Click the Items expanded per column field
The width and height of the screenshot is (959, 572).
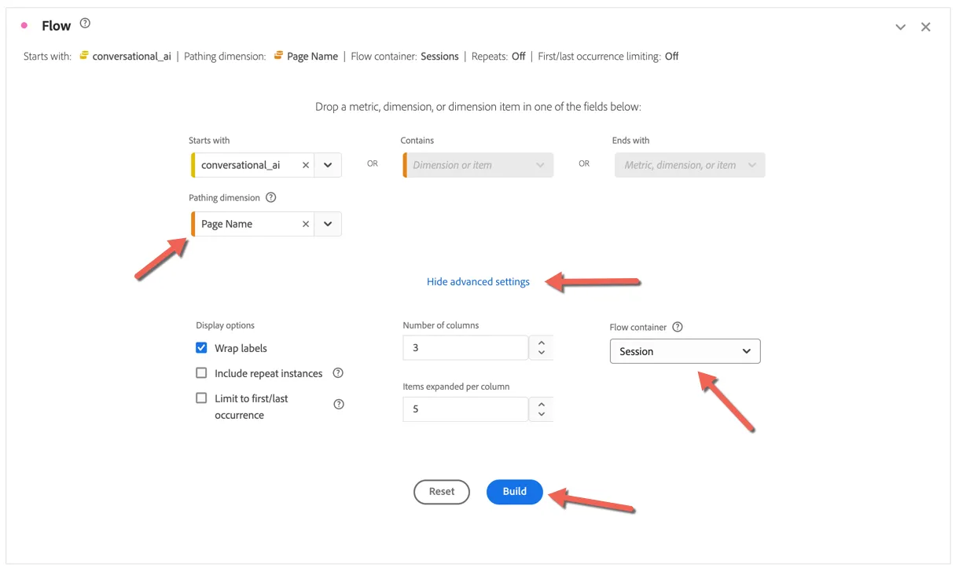pyautogui.click(x=465, y=409)
